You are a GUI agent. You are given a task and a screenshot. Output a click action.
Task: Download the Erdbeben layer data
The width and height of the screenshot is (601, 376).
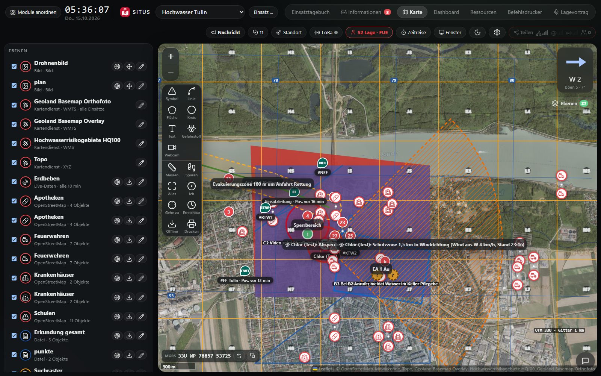(x=129, y=182)
